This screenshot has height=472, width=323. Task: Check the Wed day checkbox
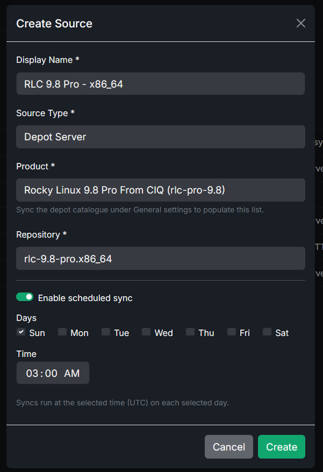point(146,332)
